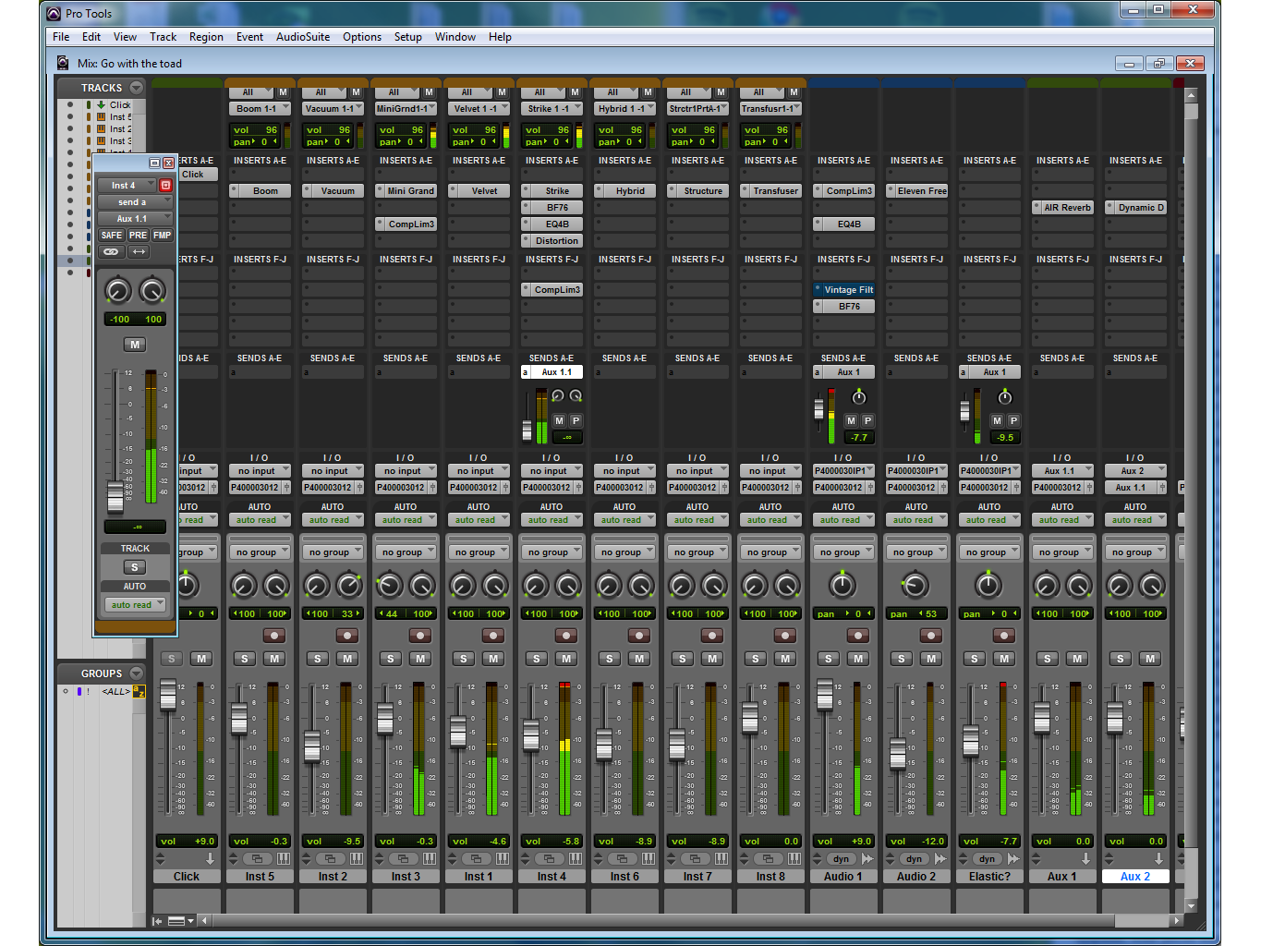Open the Audio 1 input path selector
Image resolution: width=1261 pixels, height=946 pixels.
pos(843,471)
